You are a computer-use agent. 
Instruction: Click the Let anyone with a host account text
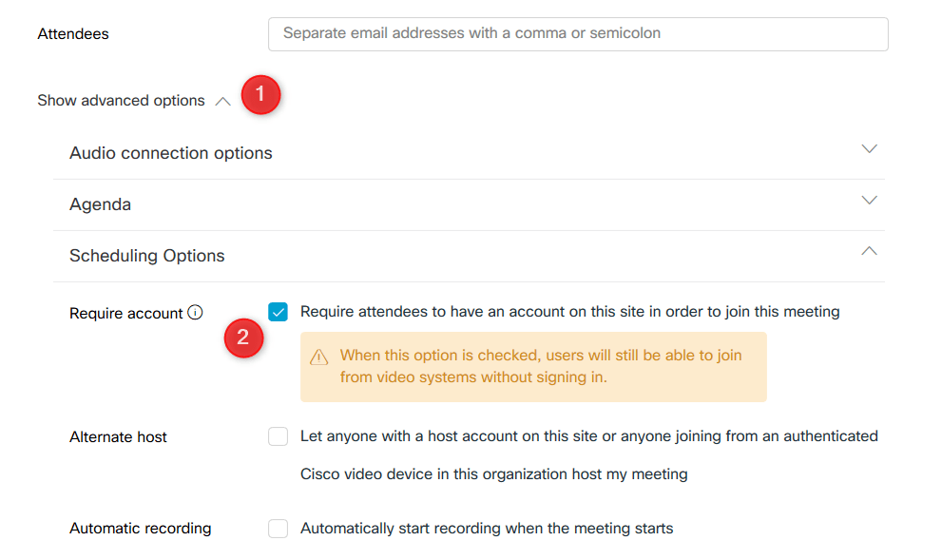tap(588, 454)
